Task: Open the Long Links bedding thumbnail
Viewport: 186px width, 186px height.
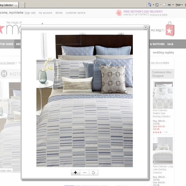Action: pyautogui.click(x=163, y=151)
